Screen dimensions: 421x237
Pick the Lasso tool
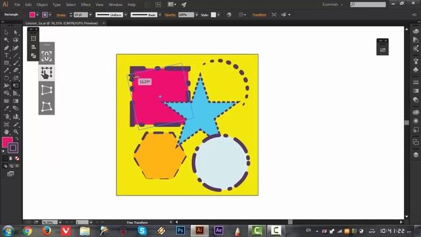[x=16, y=40]
